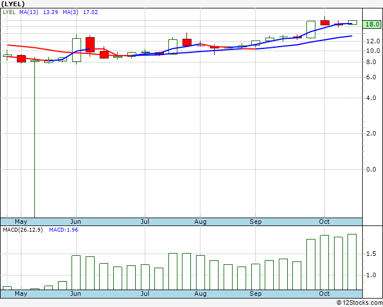
Task: Click the 1.0 MACD axis label
Action: click(371, 275)
